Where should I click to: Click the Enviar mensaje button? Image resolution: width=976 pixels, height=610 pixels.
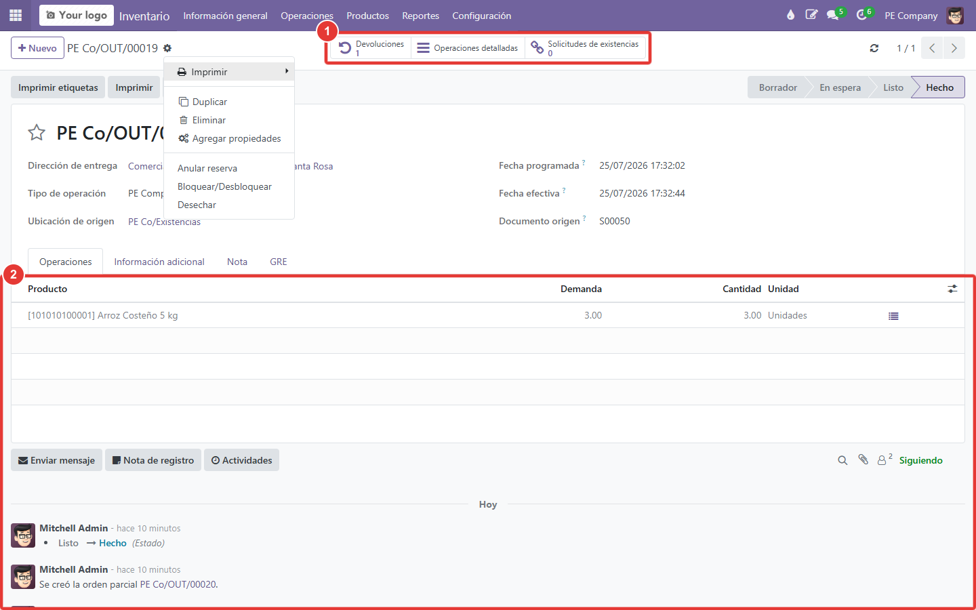(56, 460)
